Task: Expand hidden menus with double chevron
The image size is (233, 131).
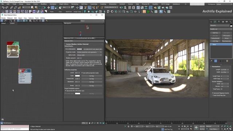Action: click(185, 4)
